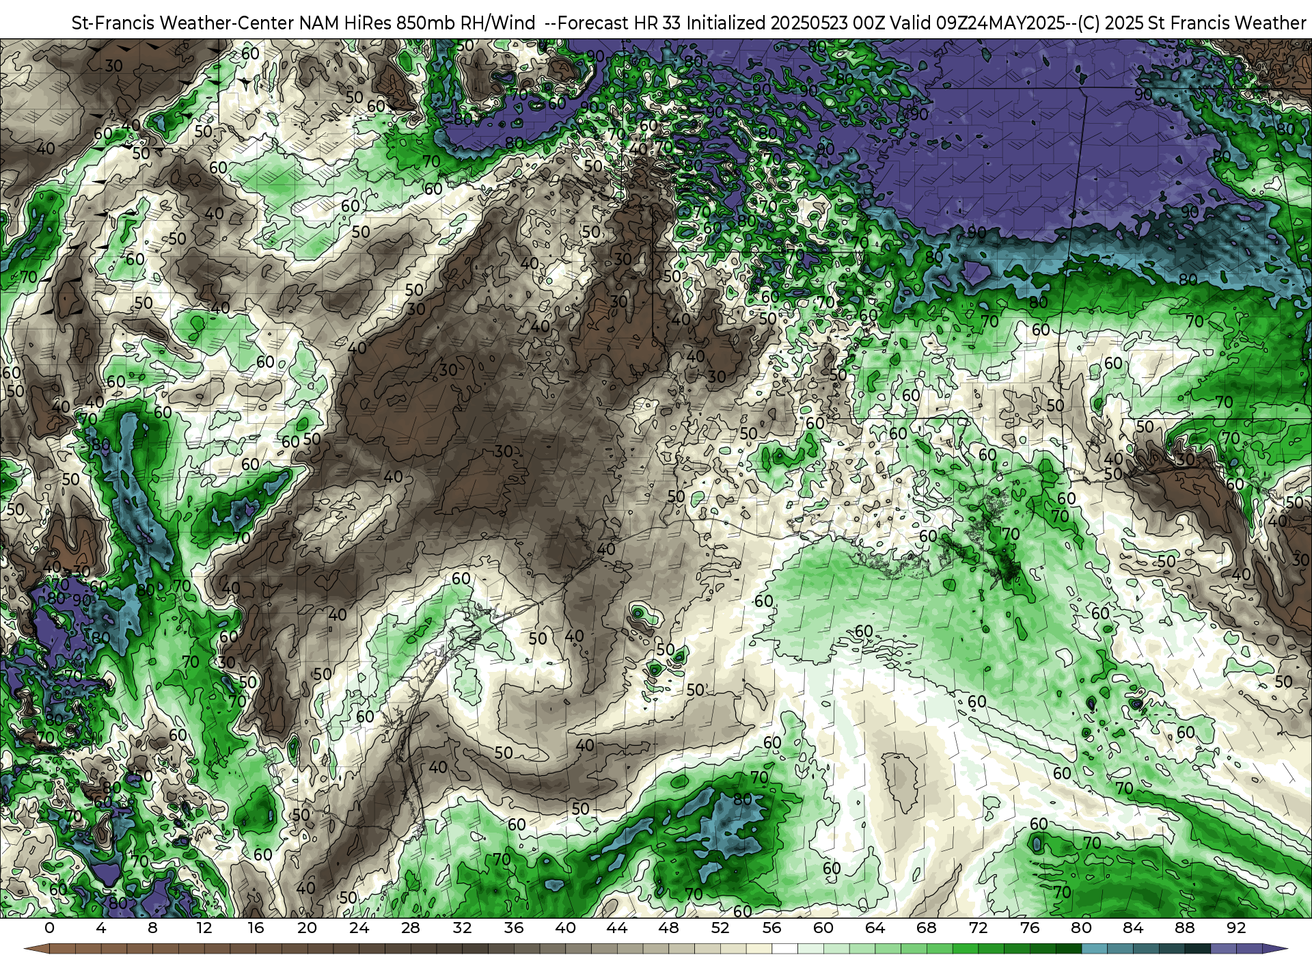1312x957 pixels.
Task: Click the purple swatch under label 92
Action: coord(1248,949)
